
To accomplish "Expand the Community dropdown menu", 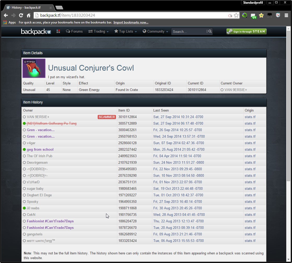I will pos(155,32).
